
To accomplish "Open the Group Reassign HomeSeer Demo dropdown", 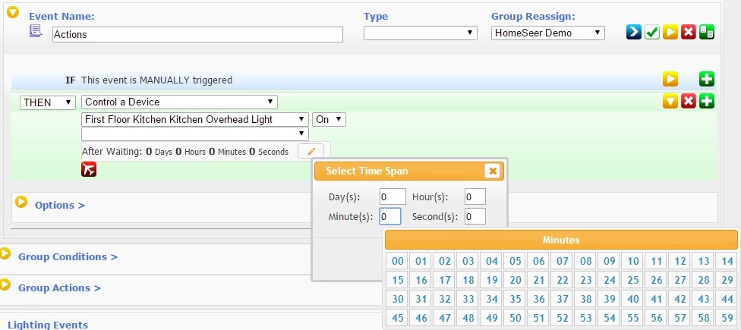I will [547, 33].
